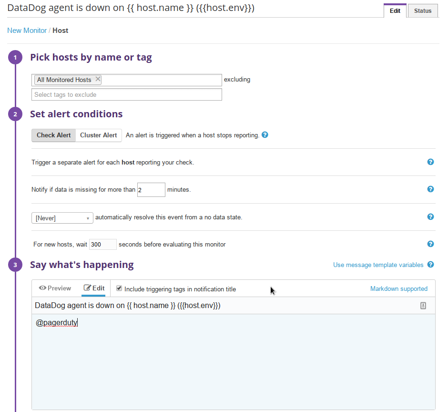Select the Check Alert option
Image resolution: width=448 pixels, height=412 pixels.
pyautogui.click(x=53, y=135)
